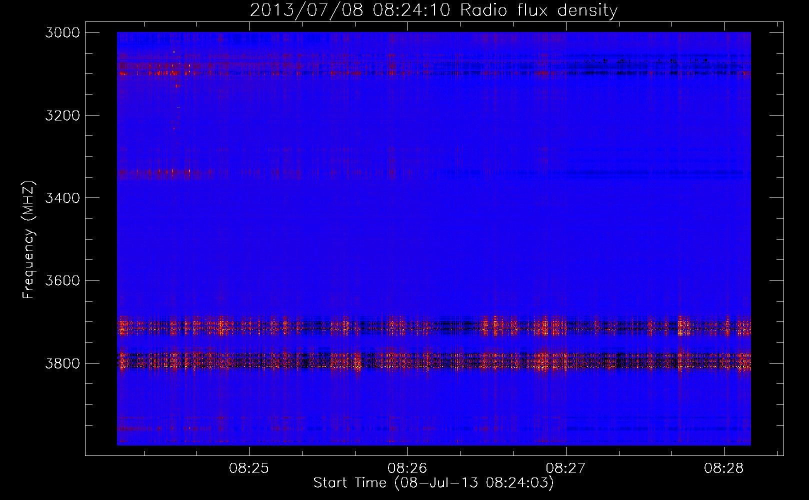Click the "Start Time (08-Jul-13 08:24:03)" label

[x=433, y=483]
